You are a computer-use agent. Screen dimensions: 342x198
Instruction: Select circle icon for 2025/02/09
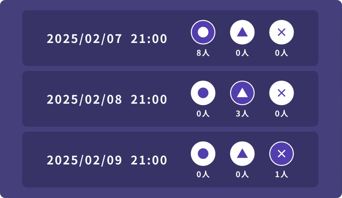point(203,154)
